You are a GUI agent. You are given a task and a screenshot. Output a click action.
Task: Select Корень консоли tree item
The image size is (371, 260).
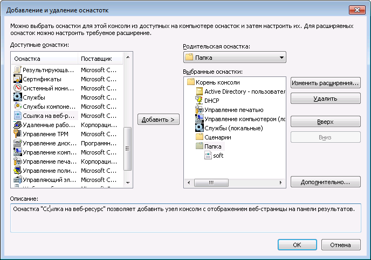(x=218, y=82)
